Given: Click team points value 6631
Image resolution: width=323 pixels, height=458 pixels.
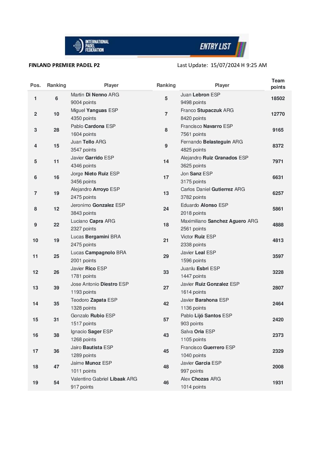Looking at the screenshot, I should coord(278,177).
